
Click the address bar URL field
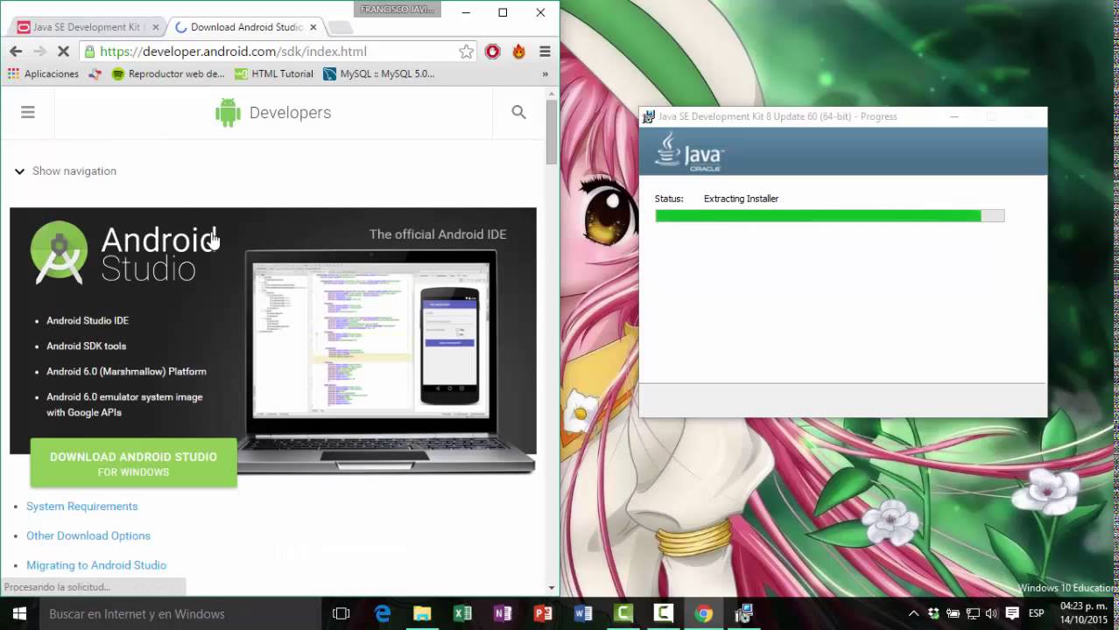[277, 52]
